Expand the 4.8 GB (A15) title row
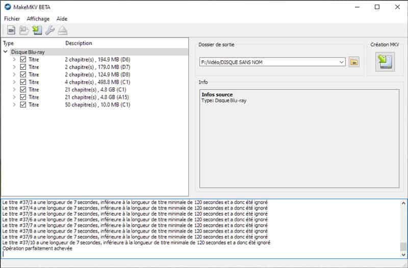The image size is (408, 268). pos(14,97)
